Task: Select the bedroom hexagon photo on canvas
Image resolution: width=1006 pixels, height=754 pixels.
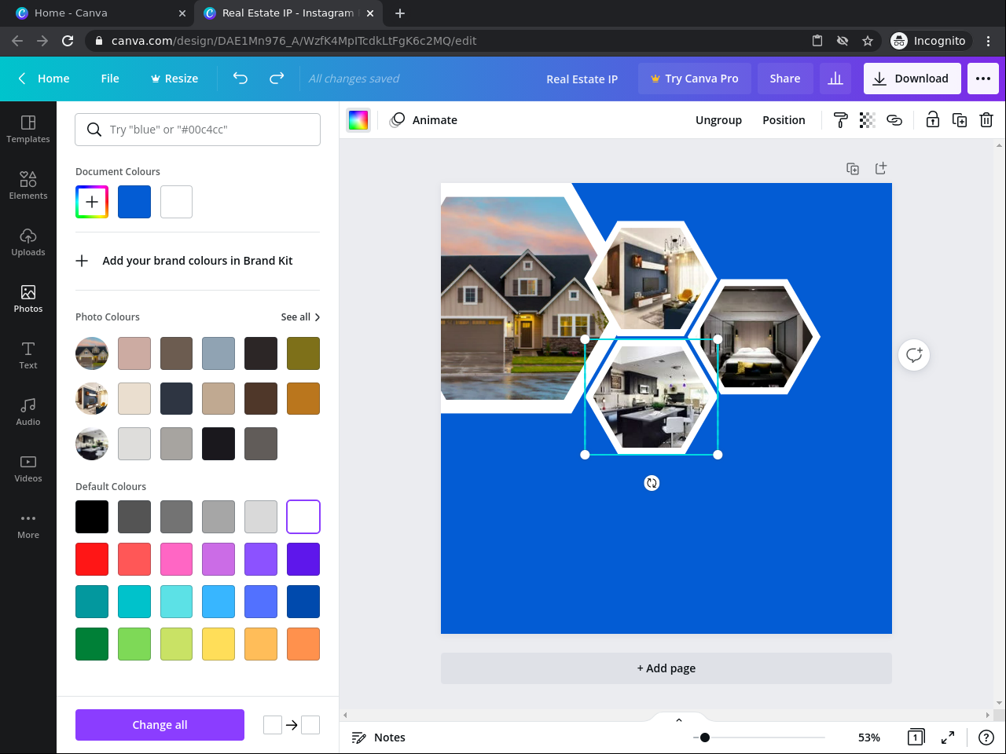Action: tap(756, 336)
